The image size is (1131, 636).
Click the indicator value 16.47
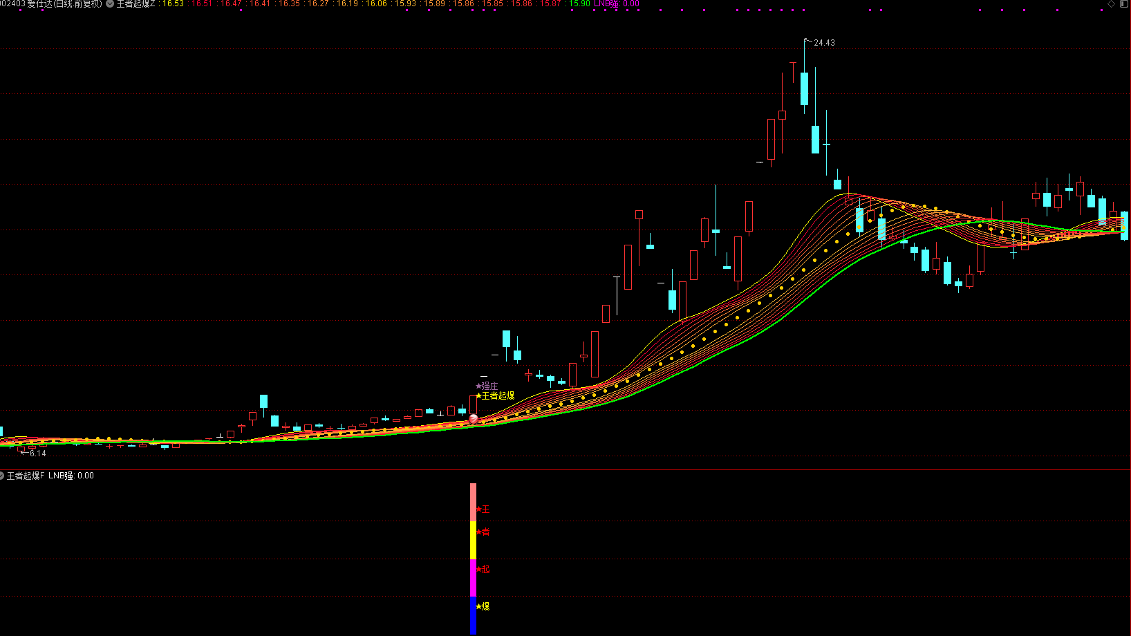coord(231,4)
